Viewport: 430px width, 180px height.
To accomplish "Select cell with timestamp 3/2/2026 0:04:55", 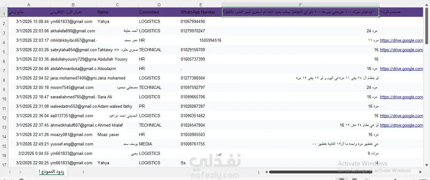I will (29, 153).
